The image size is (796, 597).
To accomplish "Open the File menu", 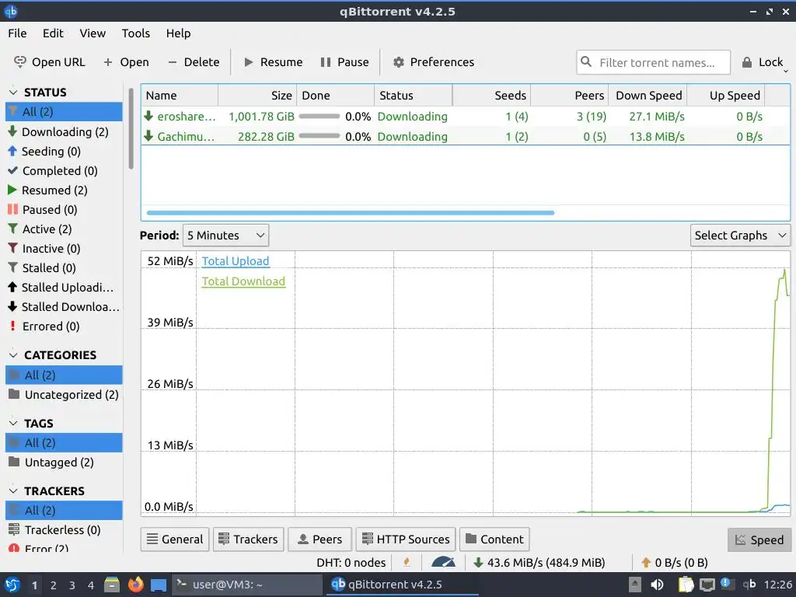I will point(17,33).
